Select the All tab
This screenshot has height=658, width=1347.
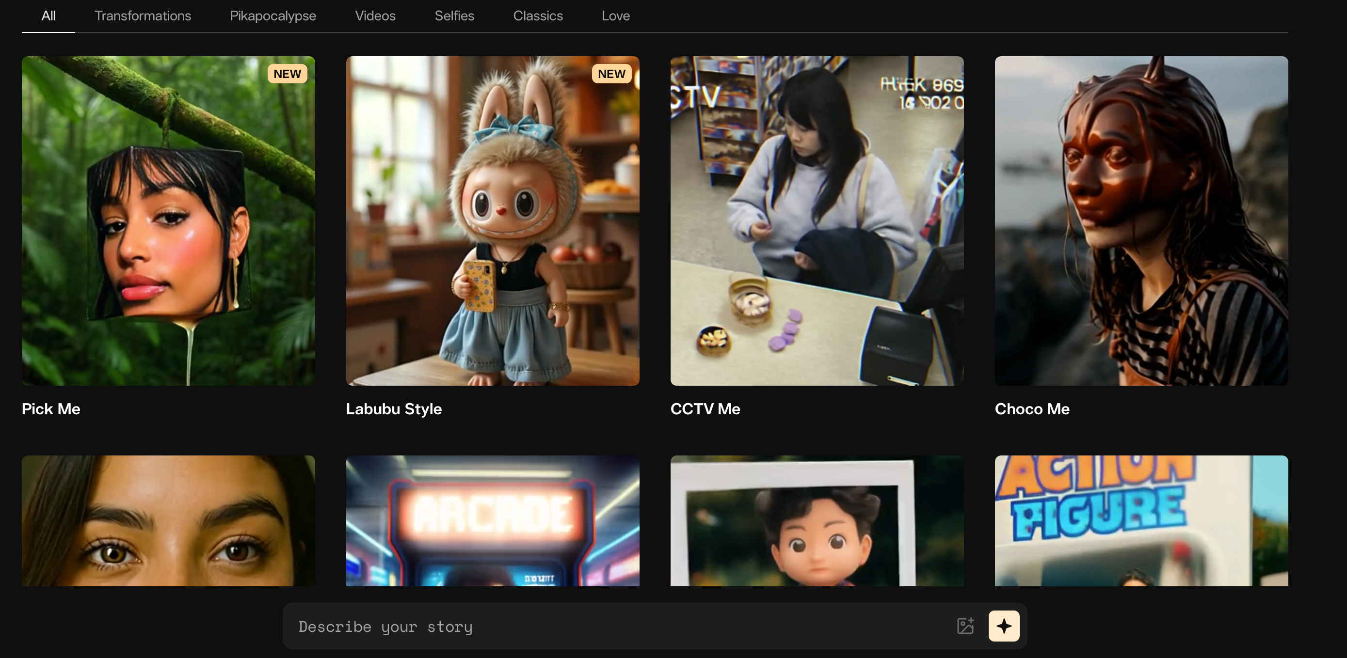click(48, 16)
